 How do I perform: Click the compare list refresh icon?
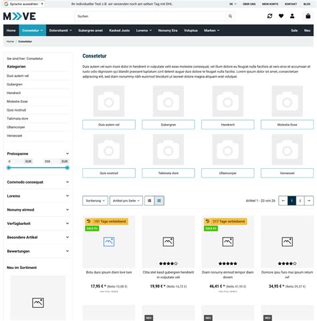270,16
